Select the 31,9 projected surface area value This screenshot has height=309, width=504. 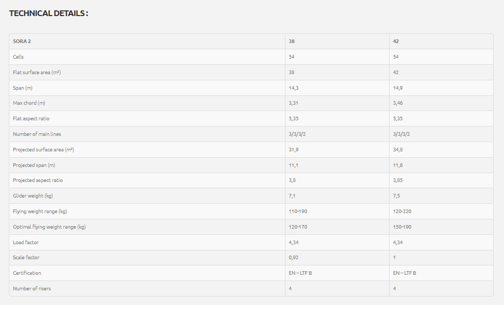294,150
